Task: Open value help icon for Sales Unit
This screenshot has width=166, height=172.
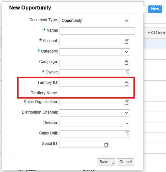Action: point(127,134)
